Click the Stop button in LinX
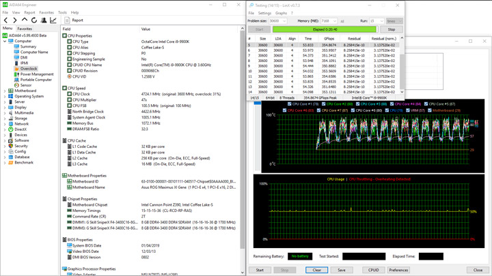The image size is (492, 276). 392,29
